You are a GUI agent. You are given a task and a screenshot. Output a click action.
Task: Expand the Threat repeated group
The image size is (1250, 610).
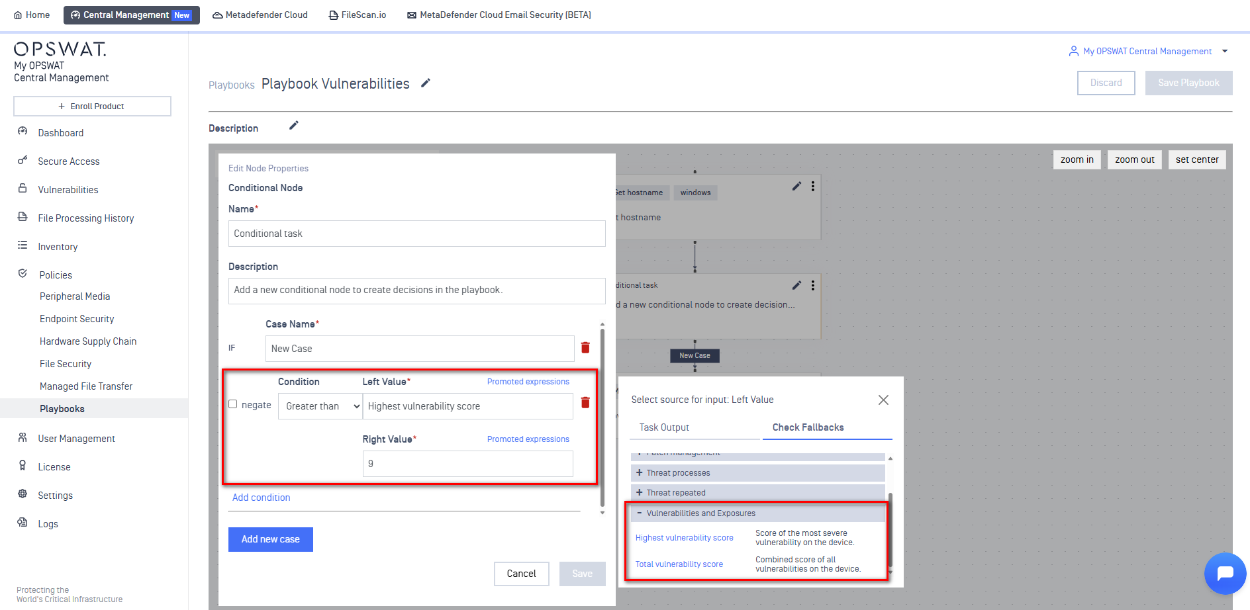coord(758,493)
